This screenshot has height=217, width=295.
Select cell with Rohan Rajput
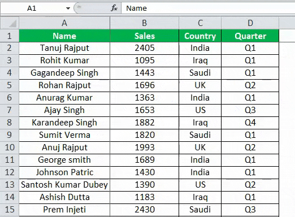(x=64, y=85)
